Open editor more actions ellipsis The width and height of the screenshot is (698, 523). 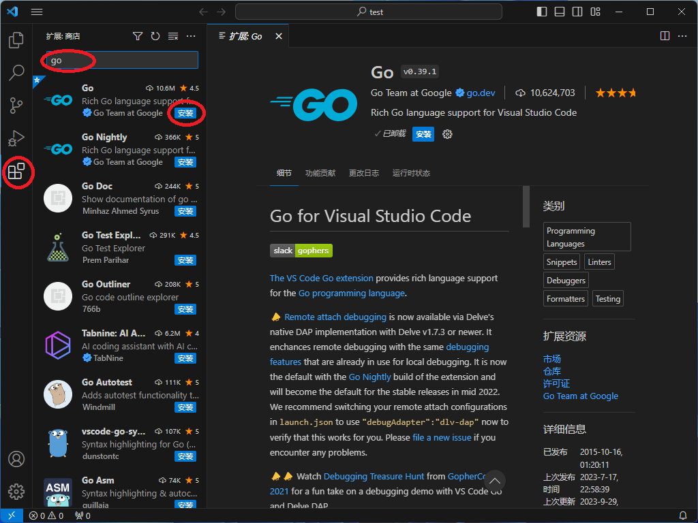pyautogui.click(x=682, y=36)
